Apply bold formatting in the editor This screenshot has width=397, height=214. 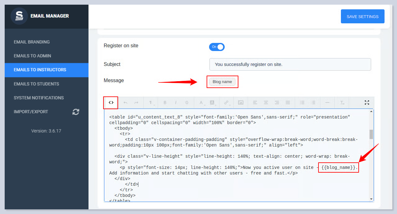pos(165,103)
